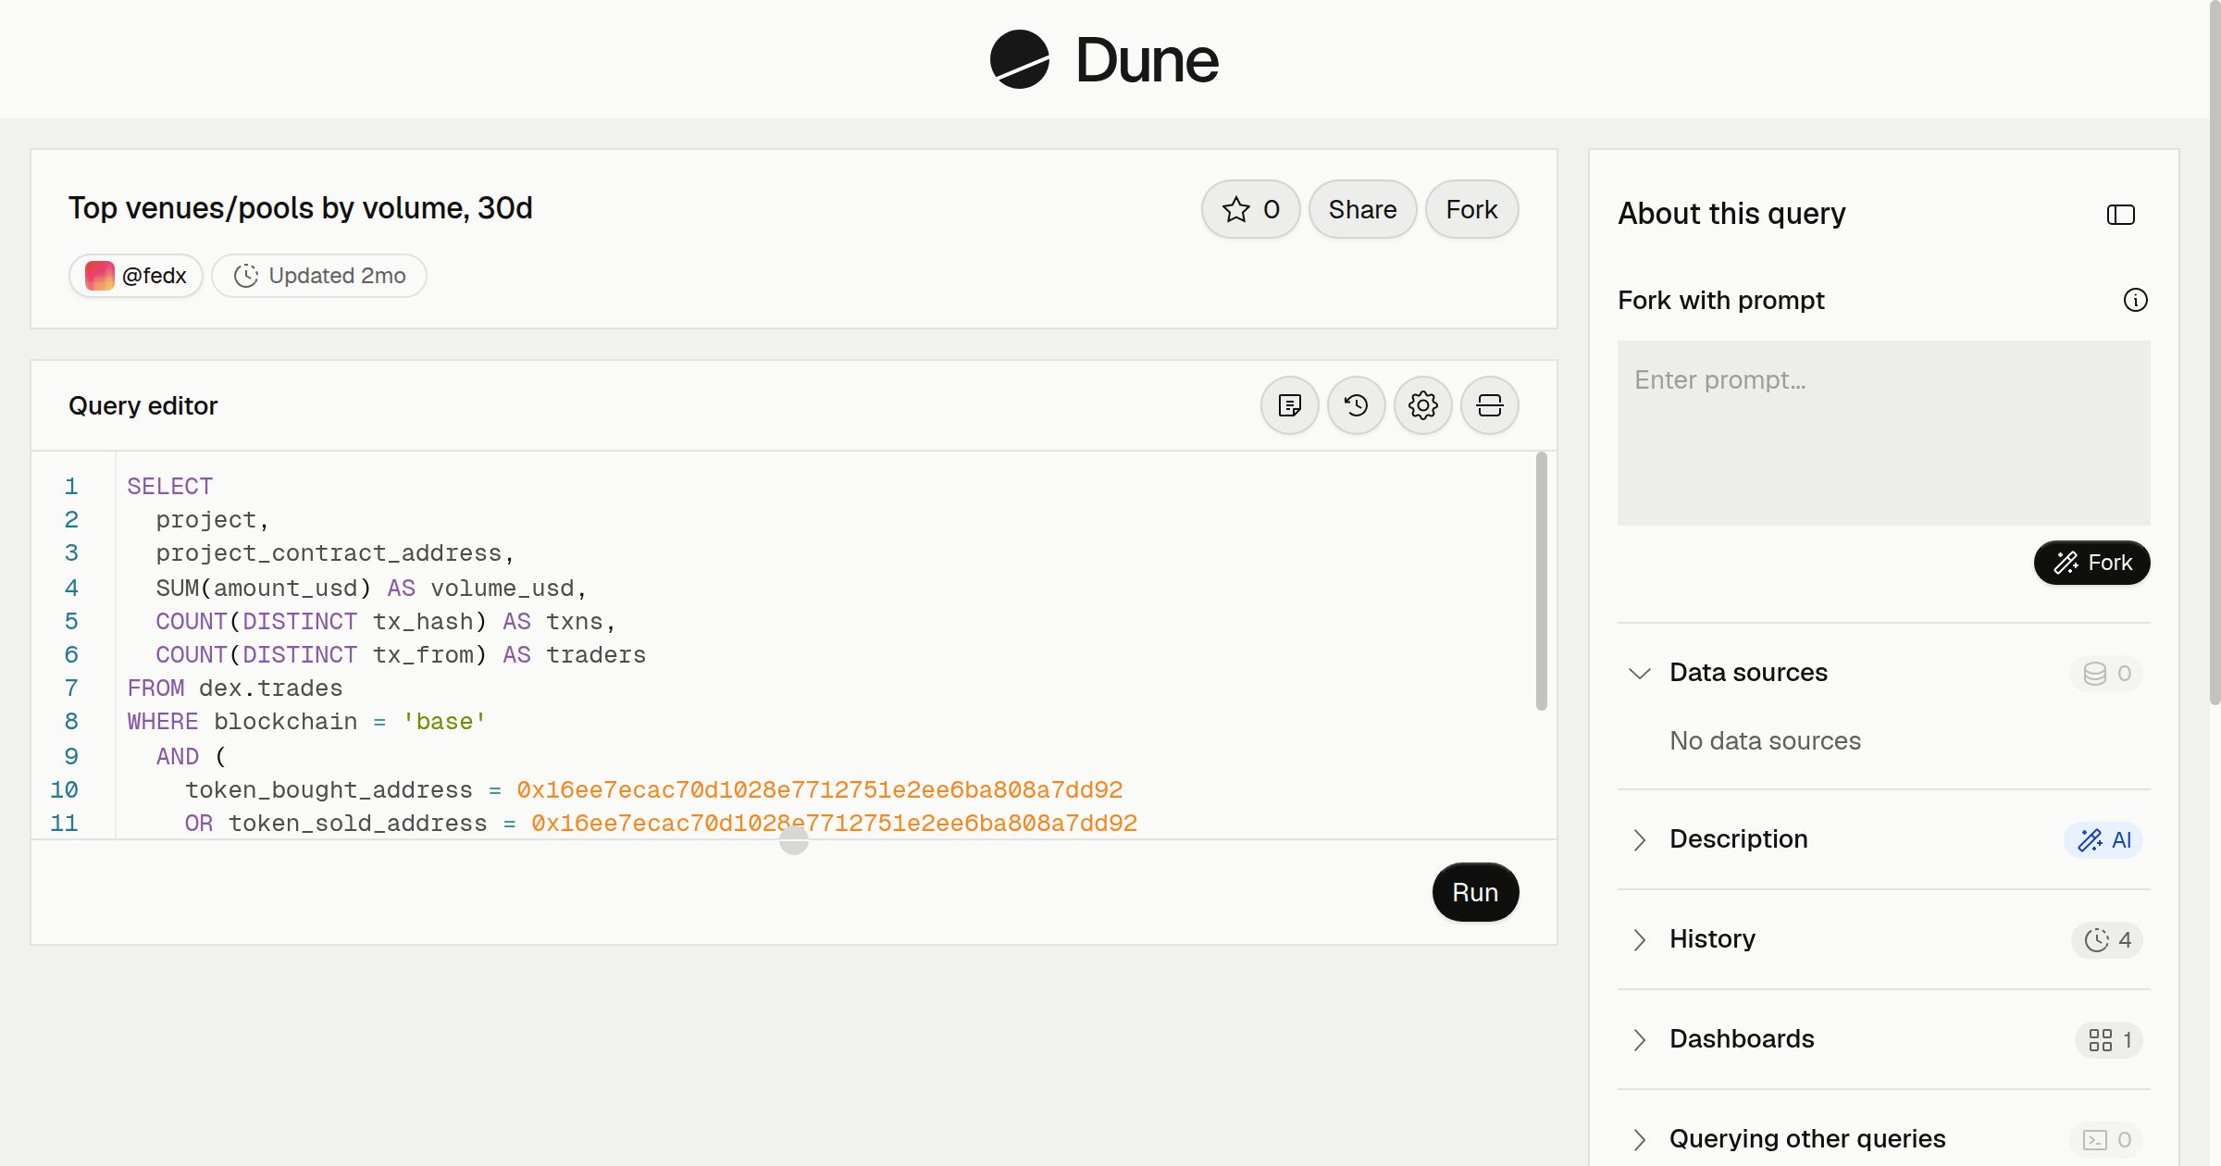The width and height of the screenshot is (2221, 1166).
Task: Click 'volume_usd,' alias on line 4
Action: pyautogui.click(x=509, y=589)
